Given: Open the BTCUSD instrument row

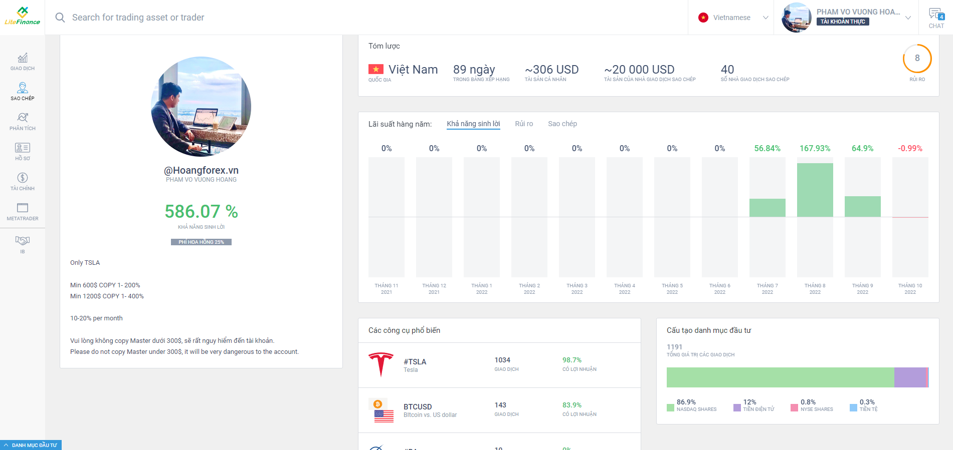Looking at the screenshot, I should pos(499,410).
